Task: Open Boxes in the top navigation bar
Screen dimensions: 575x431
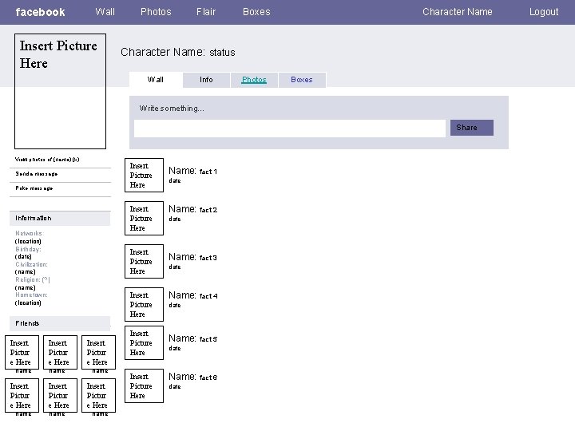Action: (x=256, y=12)
